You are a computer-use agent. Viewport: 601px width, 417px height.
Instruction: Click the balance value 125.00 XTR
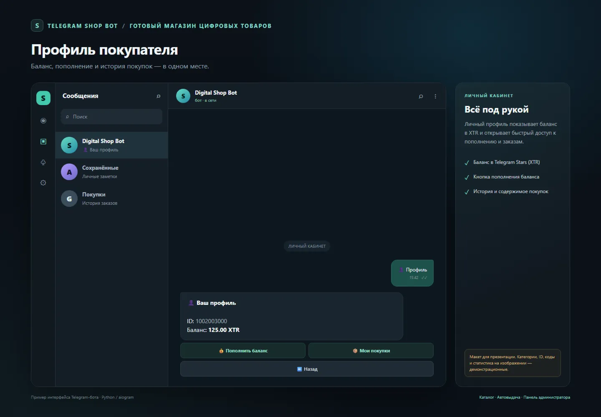(224, 330)
